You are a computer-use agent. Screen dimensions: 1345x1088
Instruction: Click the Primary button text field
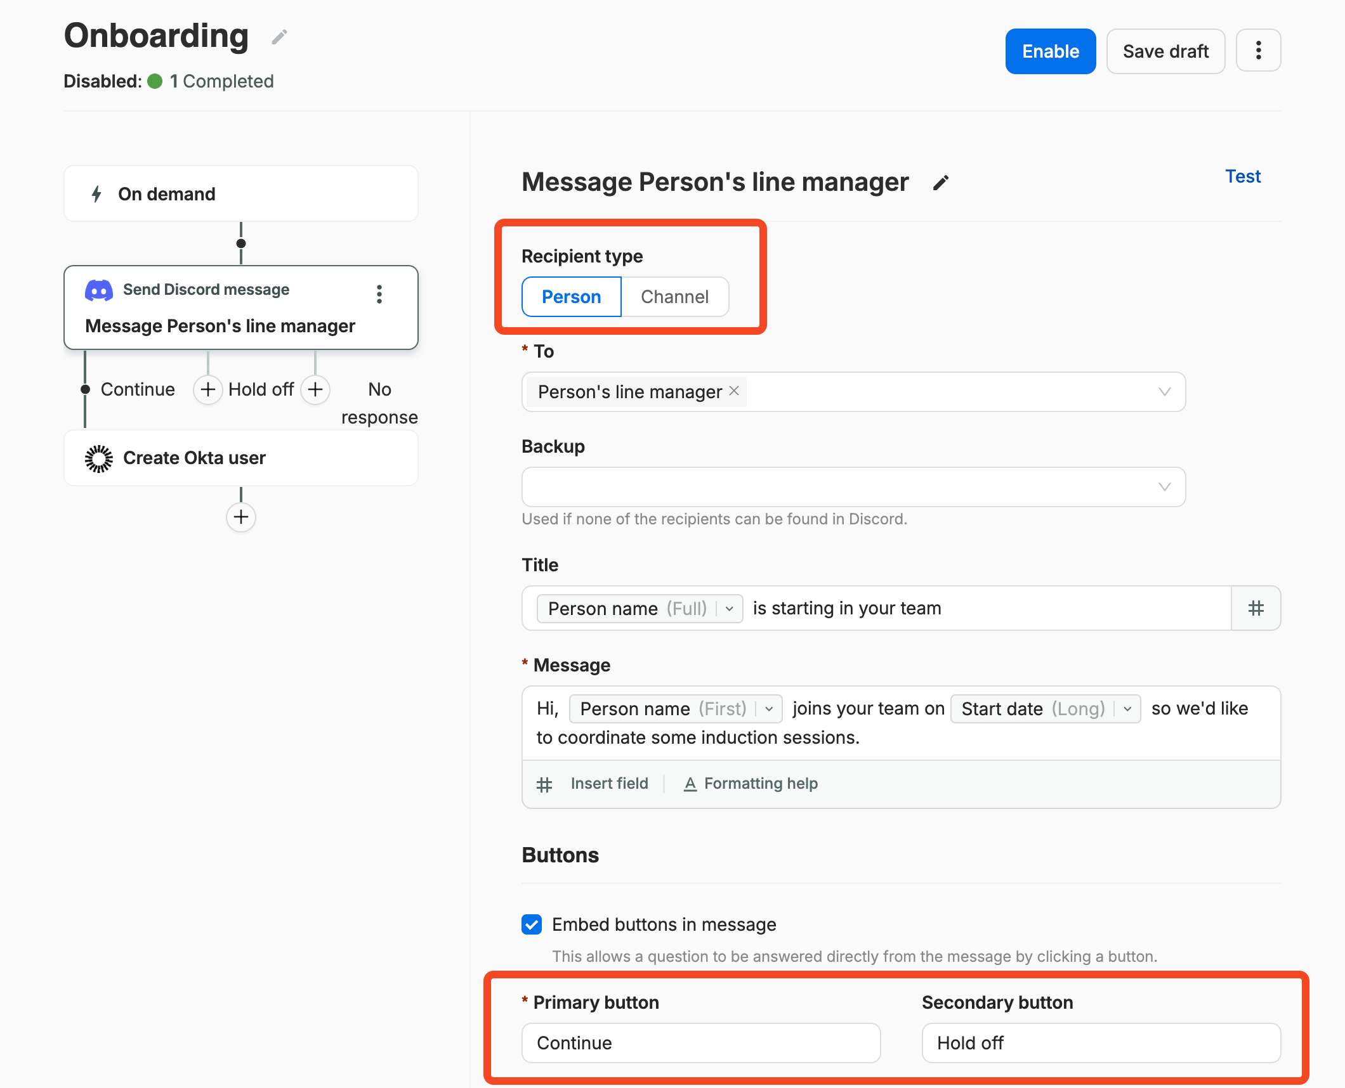pyautogui.click(x=701, y=1043)
